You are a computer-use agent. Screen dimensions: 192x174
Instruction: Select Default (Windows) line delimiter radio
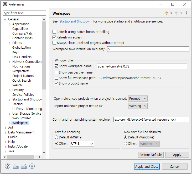[125, 137]
